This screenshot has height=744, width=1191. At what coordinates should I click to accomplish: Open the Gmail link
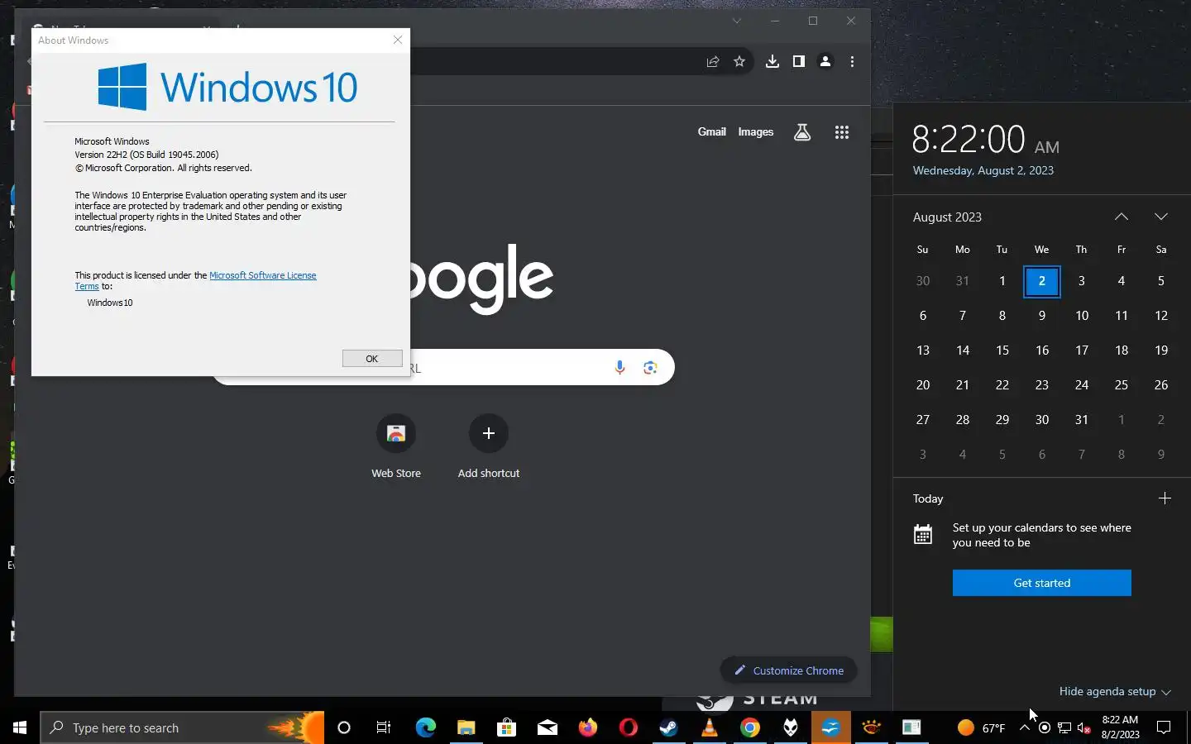pos(711,131)
